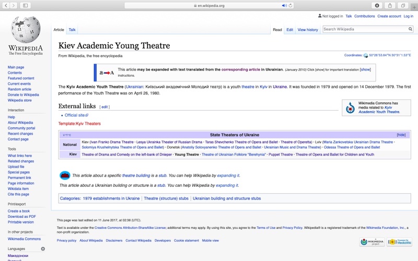Viewport: 418px width, 261px height.
Task: Open Template:Kyiv Theaters red link
Action: (x=79, y=124)
